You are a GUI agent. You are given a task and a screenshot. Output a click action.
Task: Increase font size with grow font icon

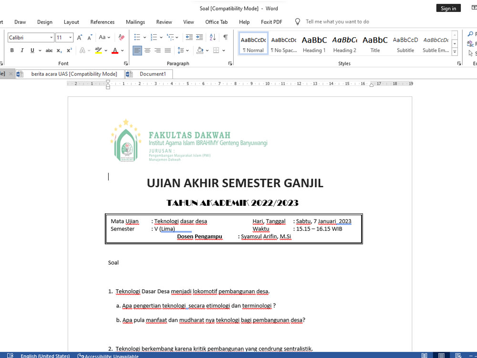click(79, 37)
